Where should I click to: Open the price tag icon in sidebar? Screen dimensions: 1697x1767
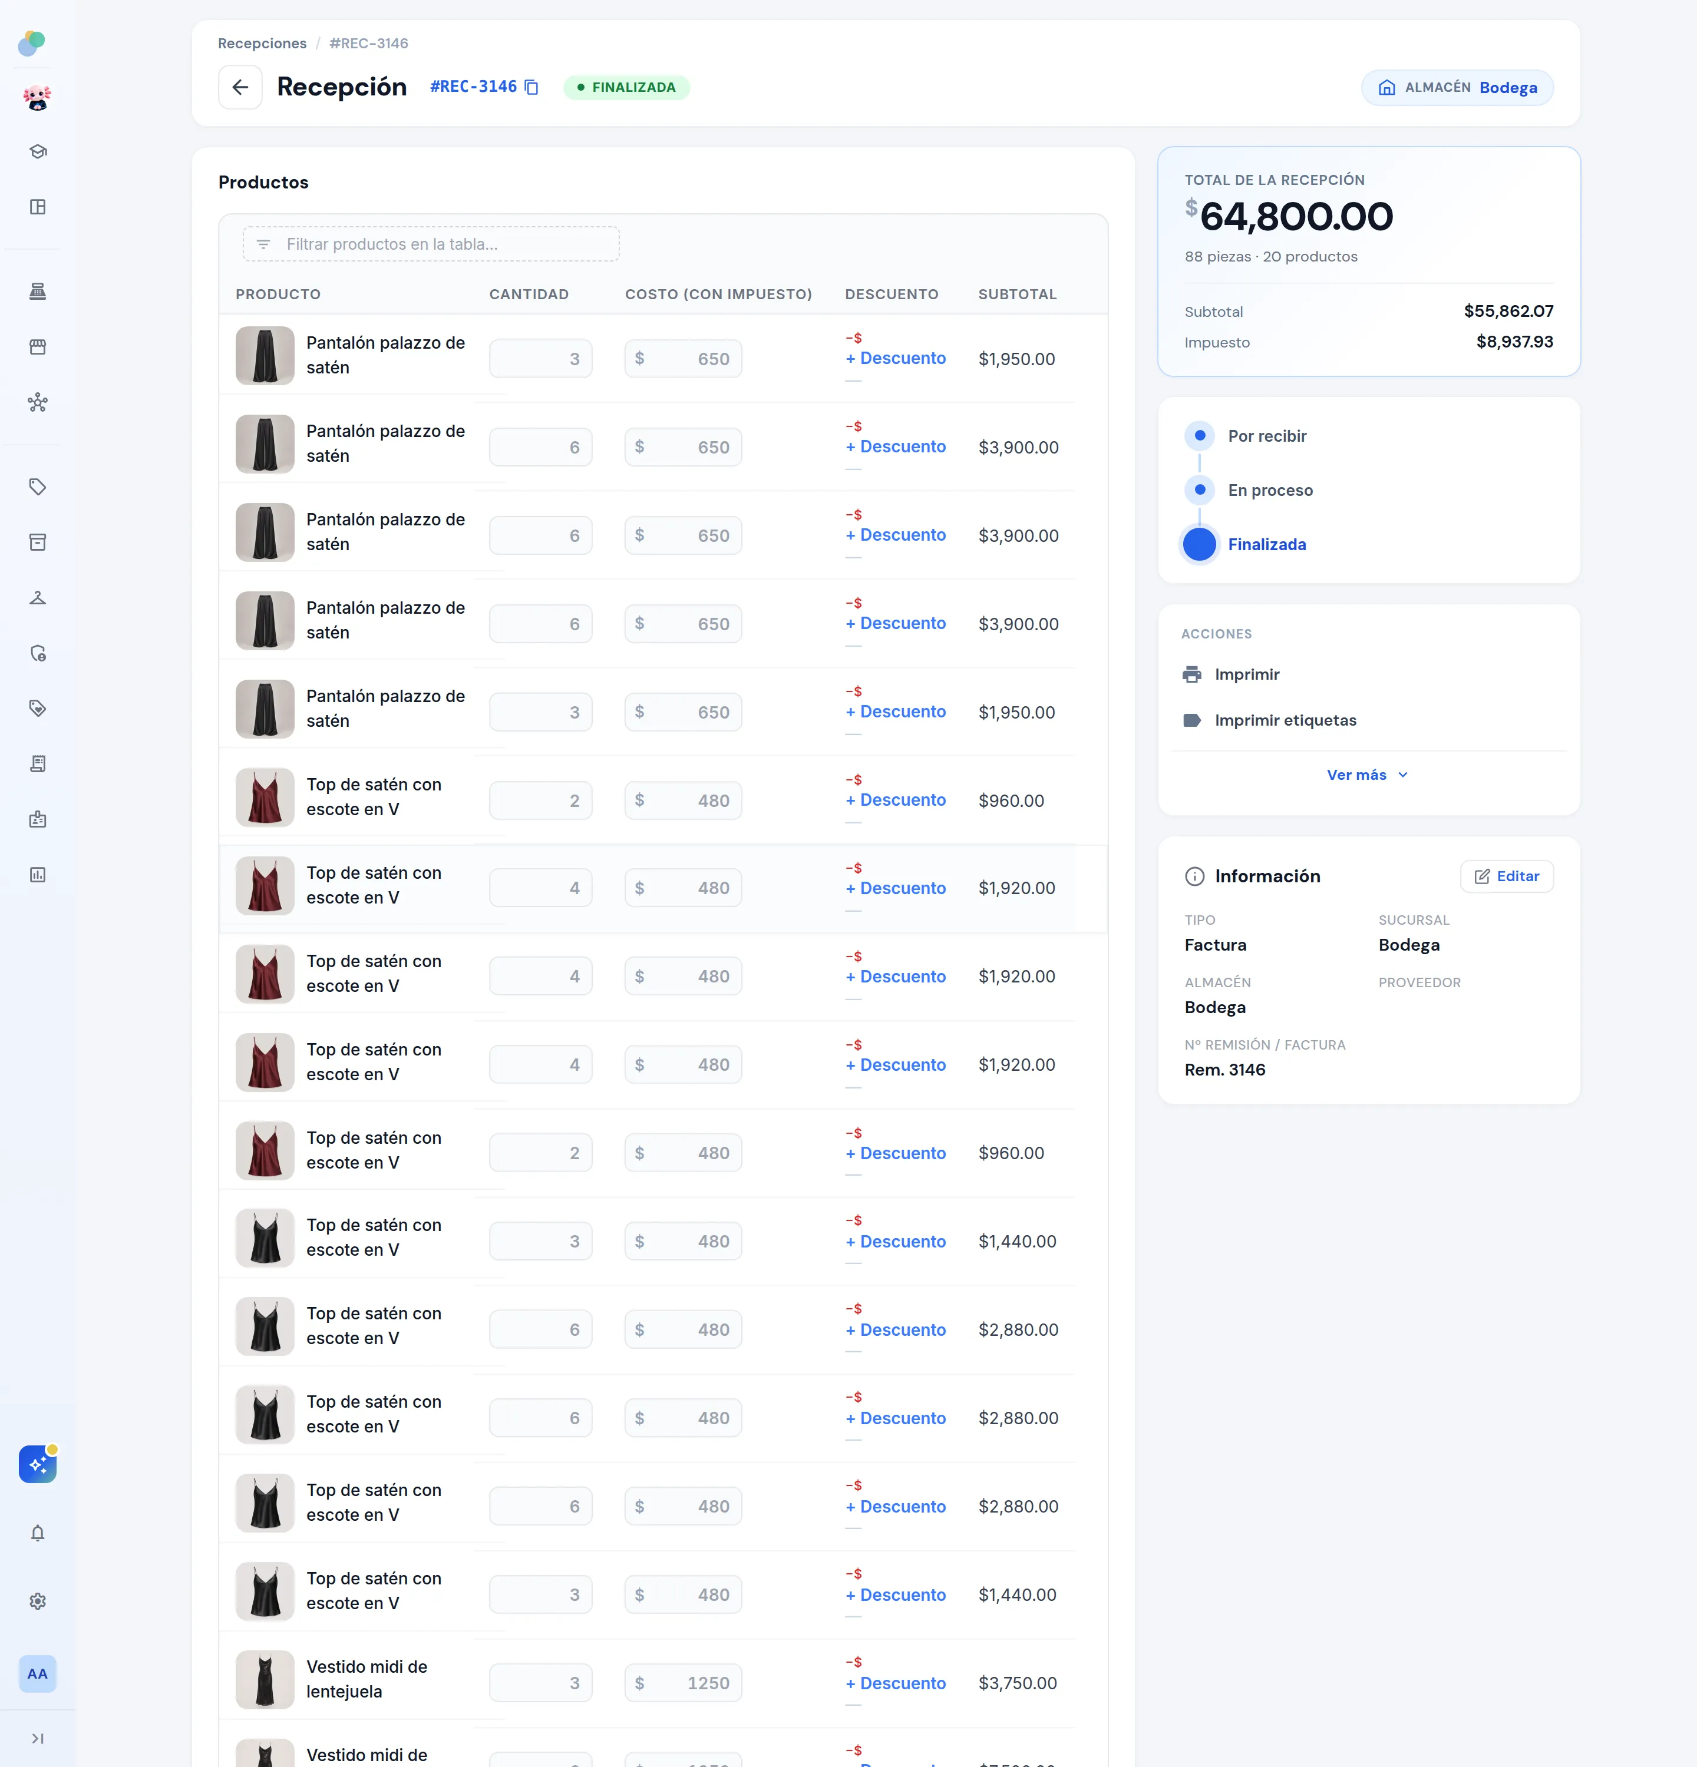(38, 487)
